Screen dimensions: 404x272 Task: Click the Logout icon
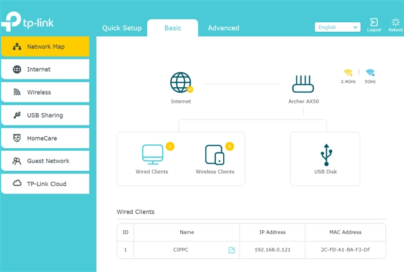[374, 22]
